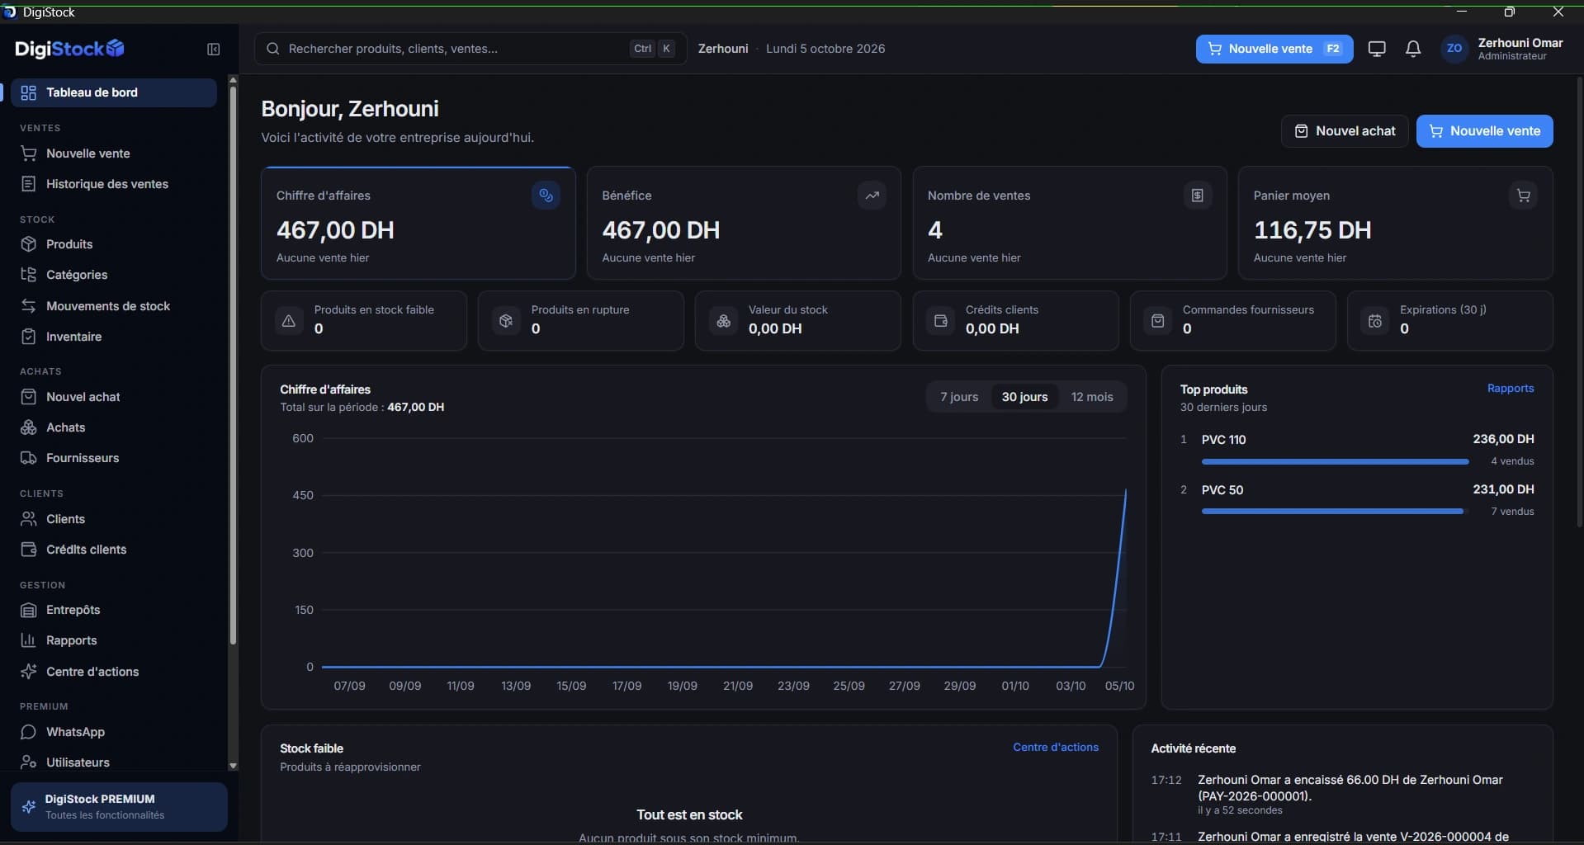Open Centre d'actions link in Stock faible
The height and width of the screenshot is (845, 1584).
tap(1056, 748)
